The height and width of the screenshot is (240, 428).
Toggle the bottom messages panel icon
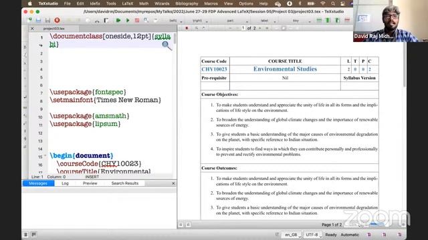click(34, 235)
